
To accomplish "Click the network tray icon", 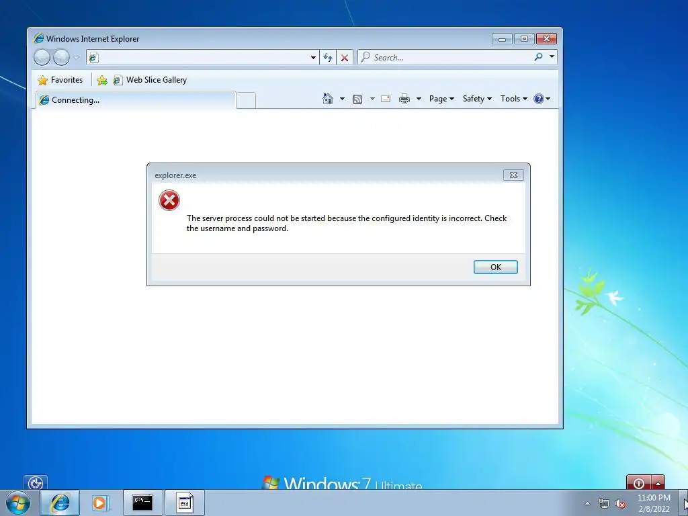I will pyautogui.click(x=604, y=503).
